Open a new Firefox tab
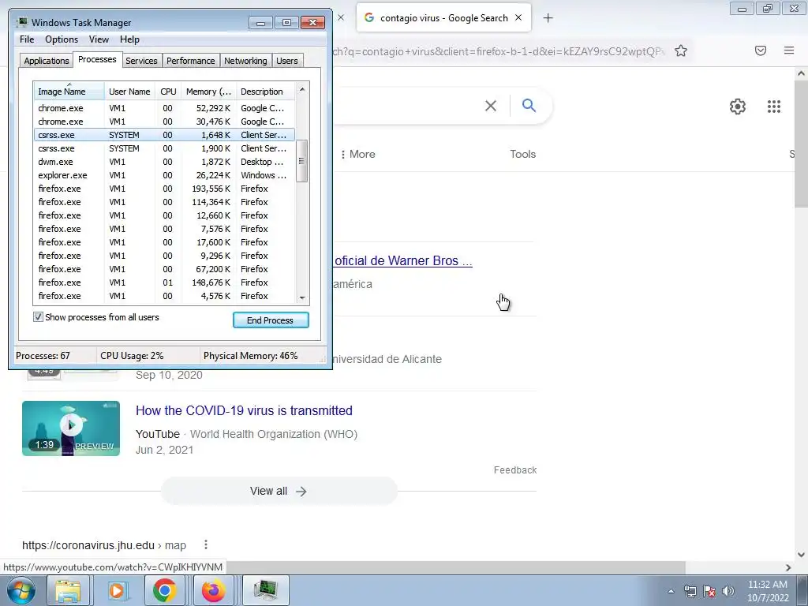This screenshot has width=808, height=606. (x=548, y=18)
